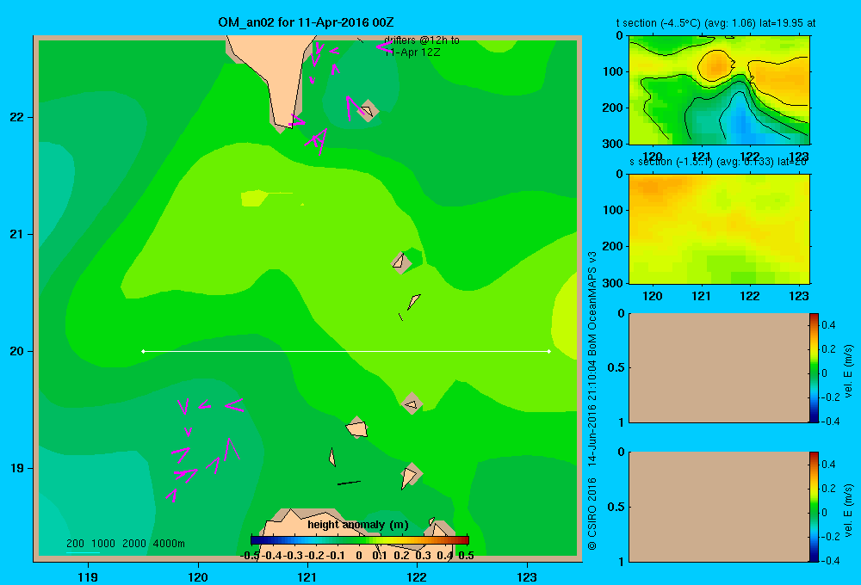Image resolution: width=861 pixels, height=585 pixels.
Task: Click the '200 1000 2000 4000m' depth legend
Action: point(125,544)
